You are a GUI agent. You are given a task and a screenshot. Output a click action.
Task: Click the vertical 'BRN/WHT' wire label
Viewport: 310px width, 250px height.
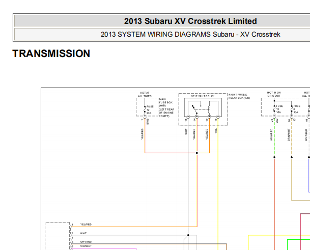pos(289,135)
